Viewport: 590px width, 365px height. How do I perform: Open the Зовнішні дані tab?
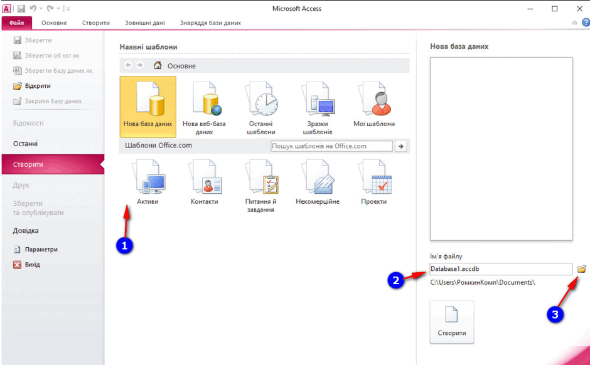coord(145,23)
